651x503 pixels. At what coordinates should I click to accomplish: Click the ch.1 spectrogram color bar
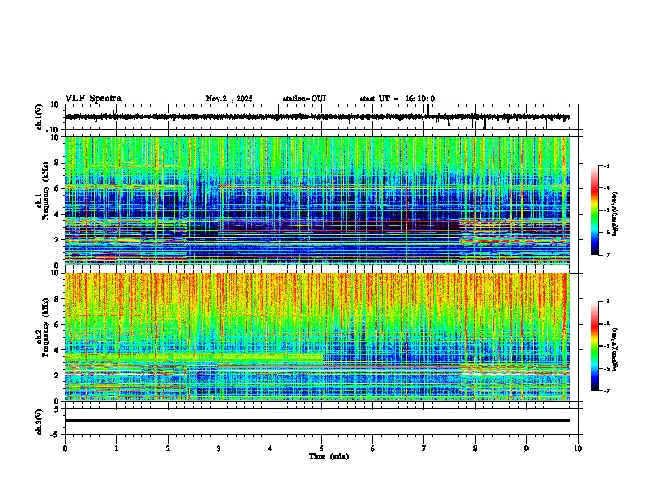coord(595,210)
